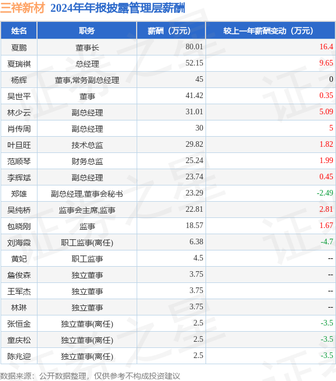Image resolution: width=336 pixels, height=381 pixels.
Task: Click the 姓名 column header
Action: pyautogui.click(x=19, y=31)
